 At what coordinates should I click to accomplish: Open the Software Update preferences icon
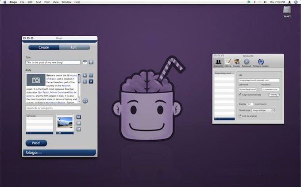click(261, 63)
